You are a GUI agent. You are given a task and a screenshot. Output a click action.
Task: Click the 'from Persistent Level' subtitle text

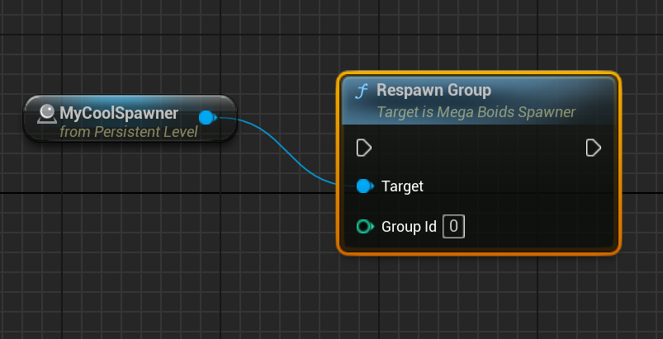tap(128, 131)
